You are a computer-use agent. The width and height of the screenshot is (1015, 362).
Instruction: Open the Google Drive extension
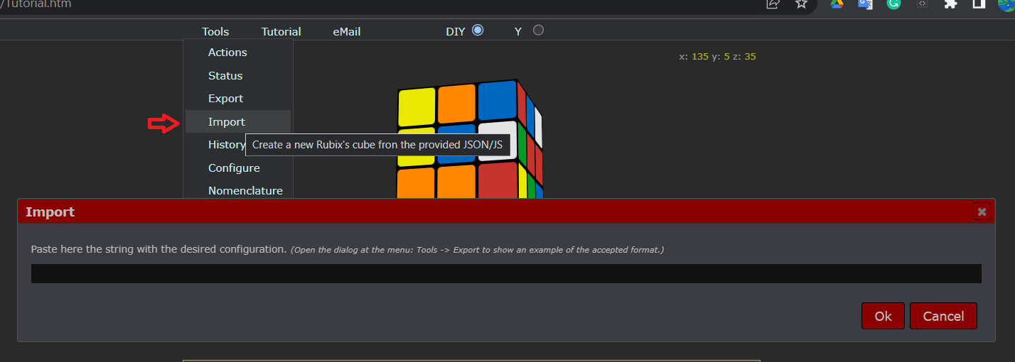[x=837, y=4]
